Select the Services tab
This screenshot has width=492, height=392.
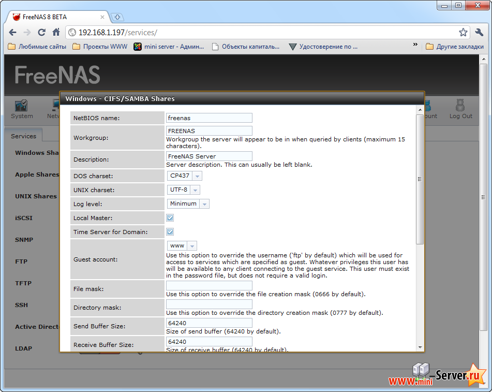coord(23,136)
